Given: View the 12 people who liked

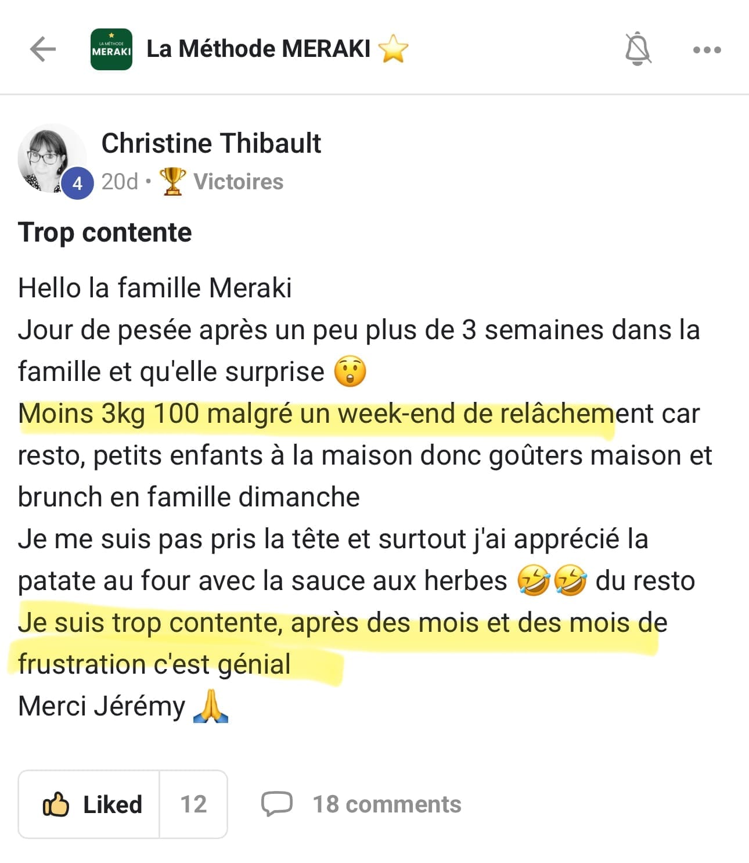Looking at the screenshot, I should click(x=193, y=804).
